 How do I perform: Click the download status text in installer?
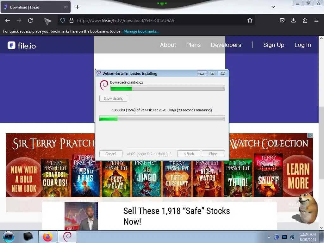pyautogui.click(x=162, y=110)
